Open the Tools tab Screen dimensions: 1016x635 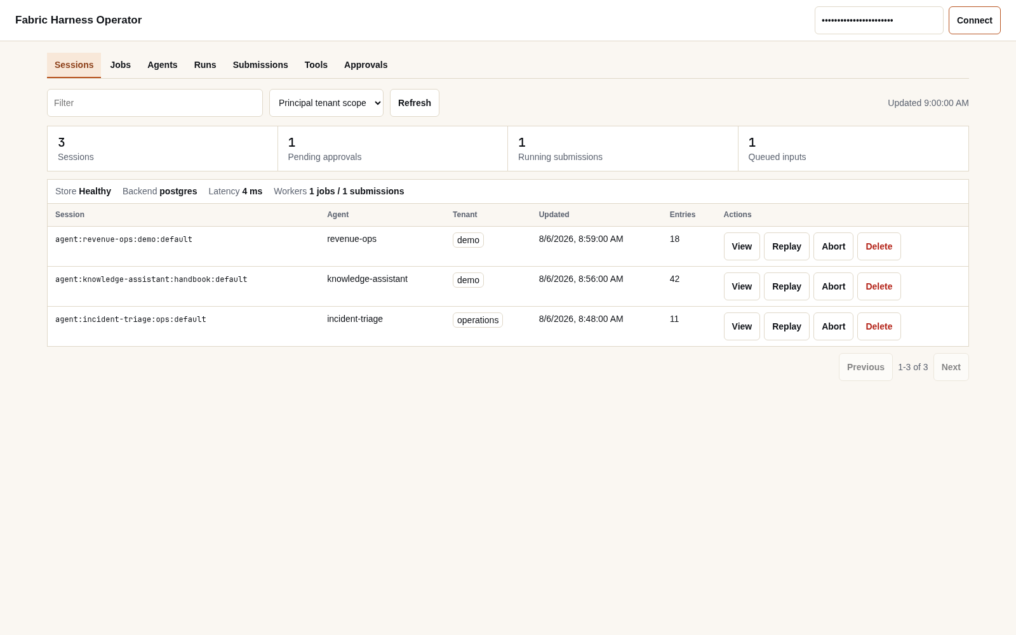click(x=316, y=65)
